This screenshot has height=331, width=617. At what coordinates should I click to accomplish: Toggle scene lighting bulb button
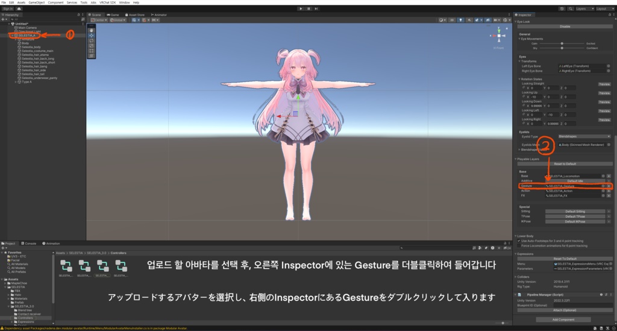(460, 20)
